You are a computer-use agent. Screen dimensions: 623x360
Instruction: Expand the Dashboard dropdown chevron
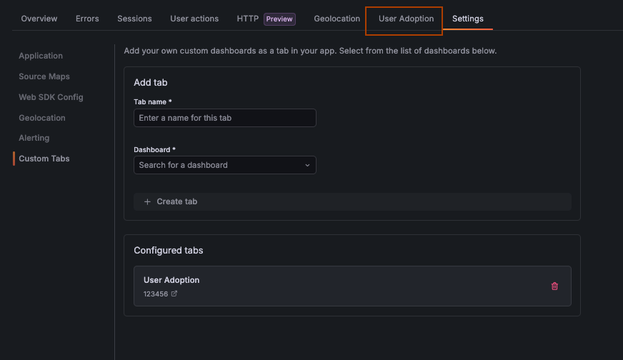(307, 166)
